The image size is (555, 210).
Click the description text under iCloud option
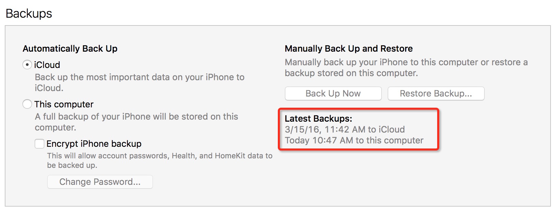tap(140, 82)
